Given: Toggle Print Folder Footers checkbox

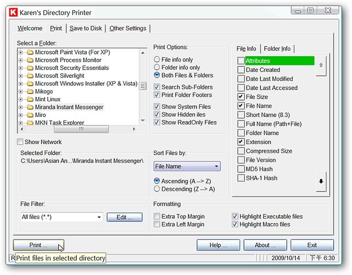Looking at the screenshot, I should point(157,95).
